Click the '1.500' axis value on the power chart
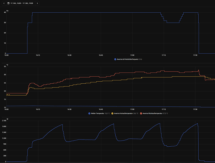 click(4, 132)
